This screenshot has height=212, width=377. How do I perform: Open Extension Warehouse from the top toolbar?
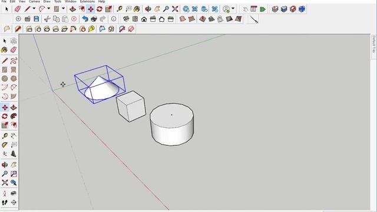214,9
